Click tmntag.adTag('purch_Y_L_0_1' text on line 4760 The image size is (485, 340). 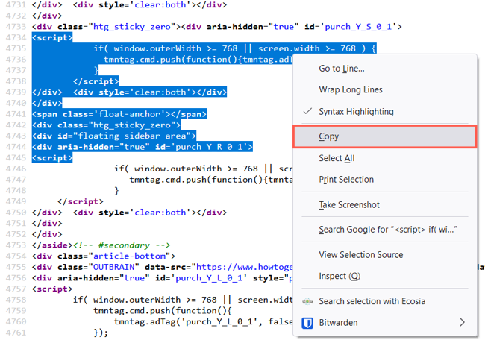coord(186,321)
